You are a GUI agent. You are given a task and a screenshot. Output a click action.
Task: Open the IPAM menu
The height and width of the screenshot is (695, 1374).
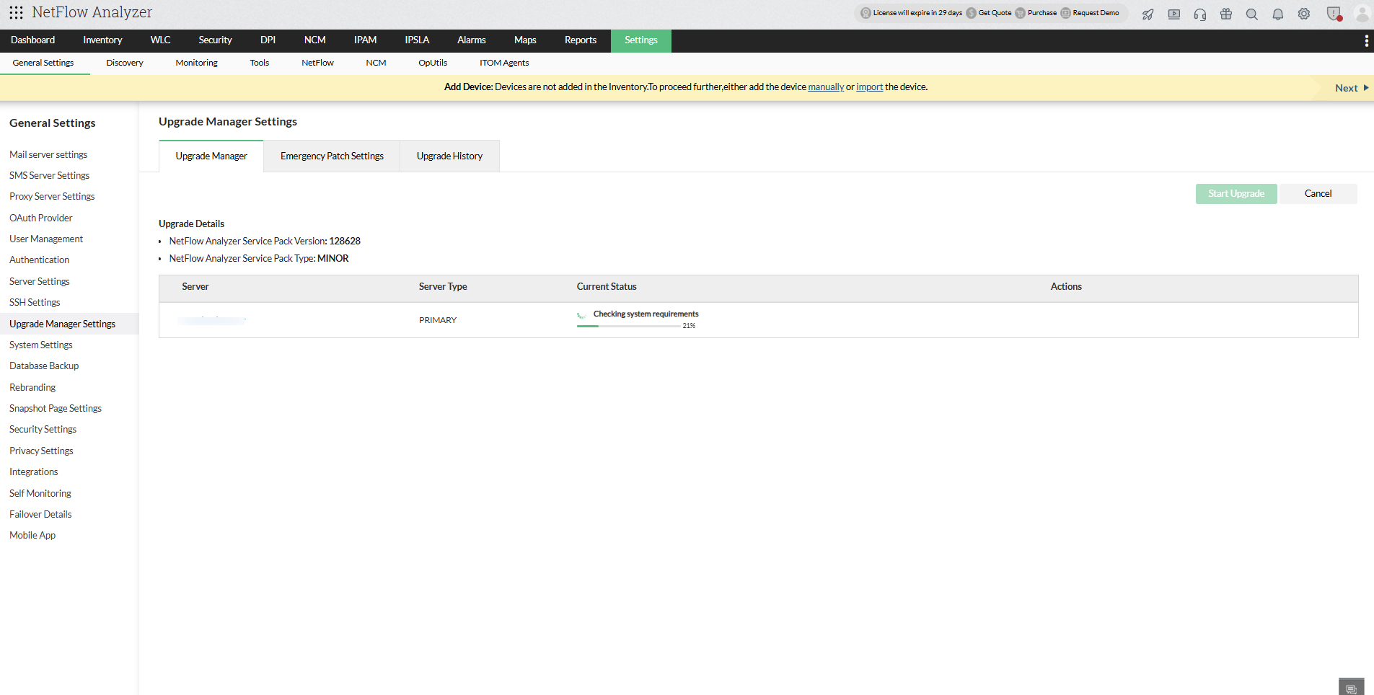point(366,40)
